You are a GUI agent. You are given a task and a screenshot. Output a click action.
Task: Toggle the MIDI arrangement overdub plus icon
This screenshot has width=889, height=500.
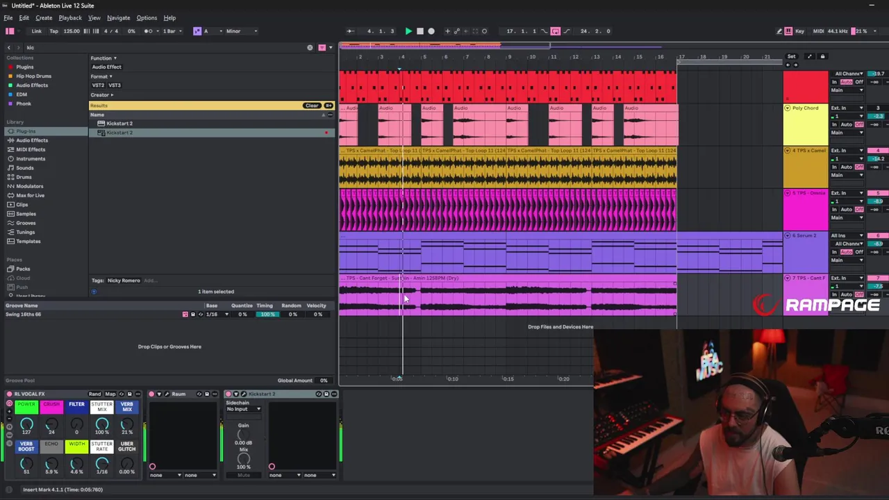point(447,31)
